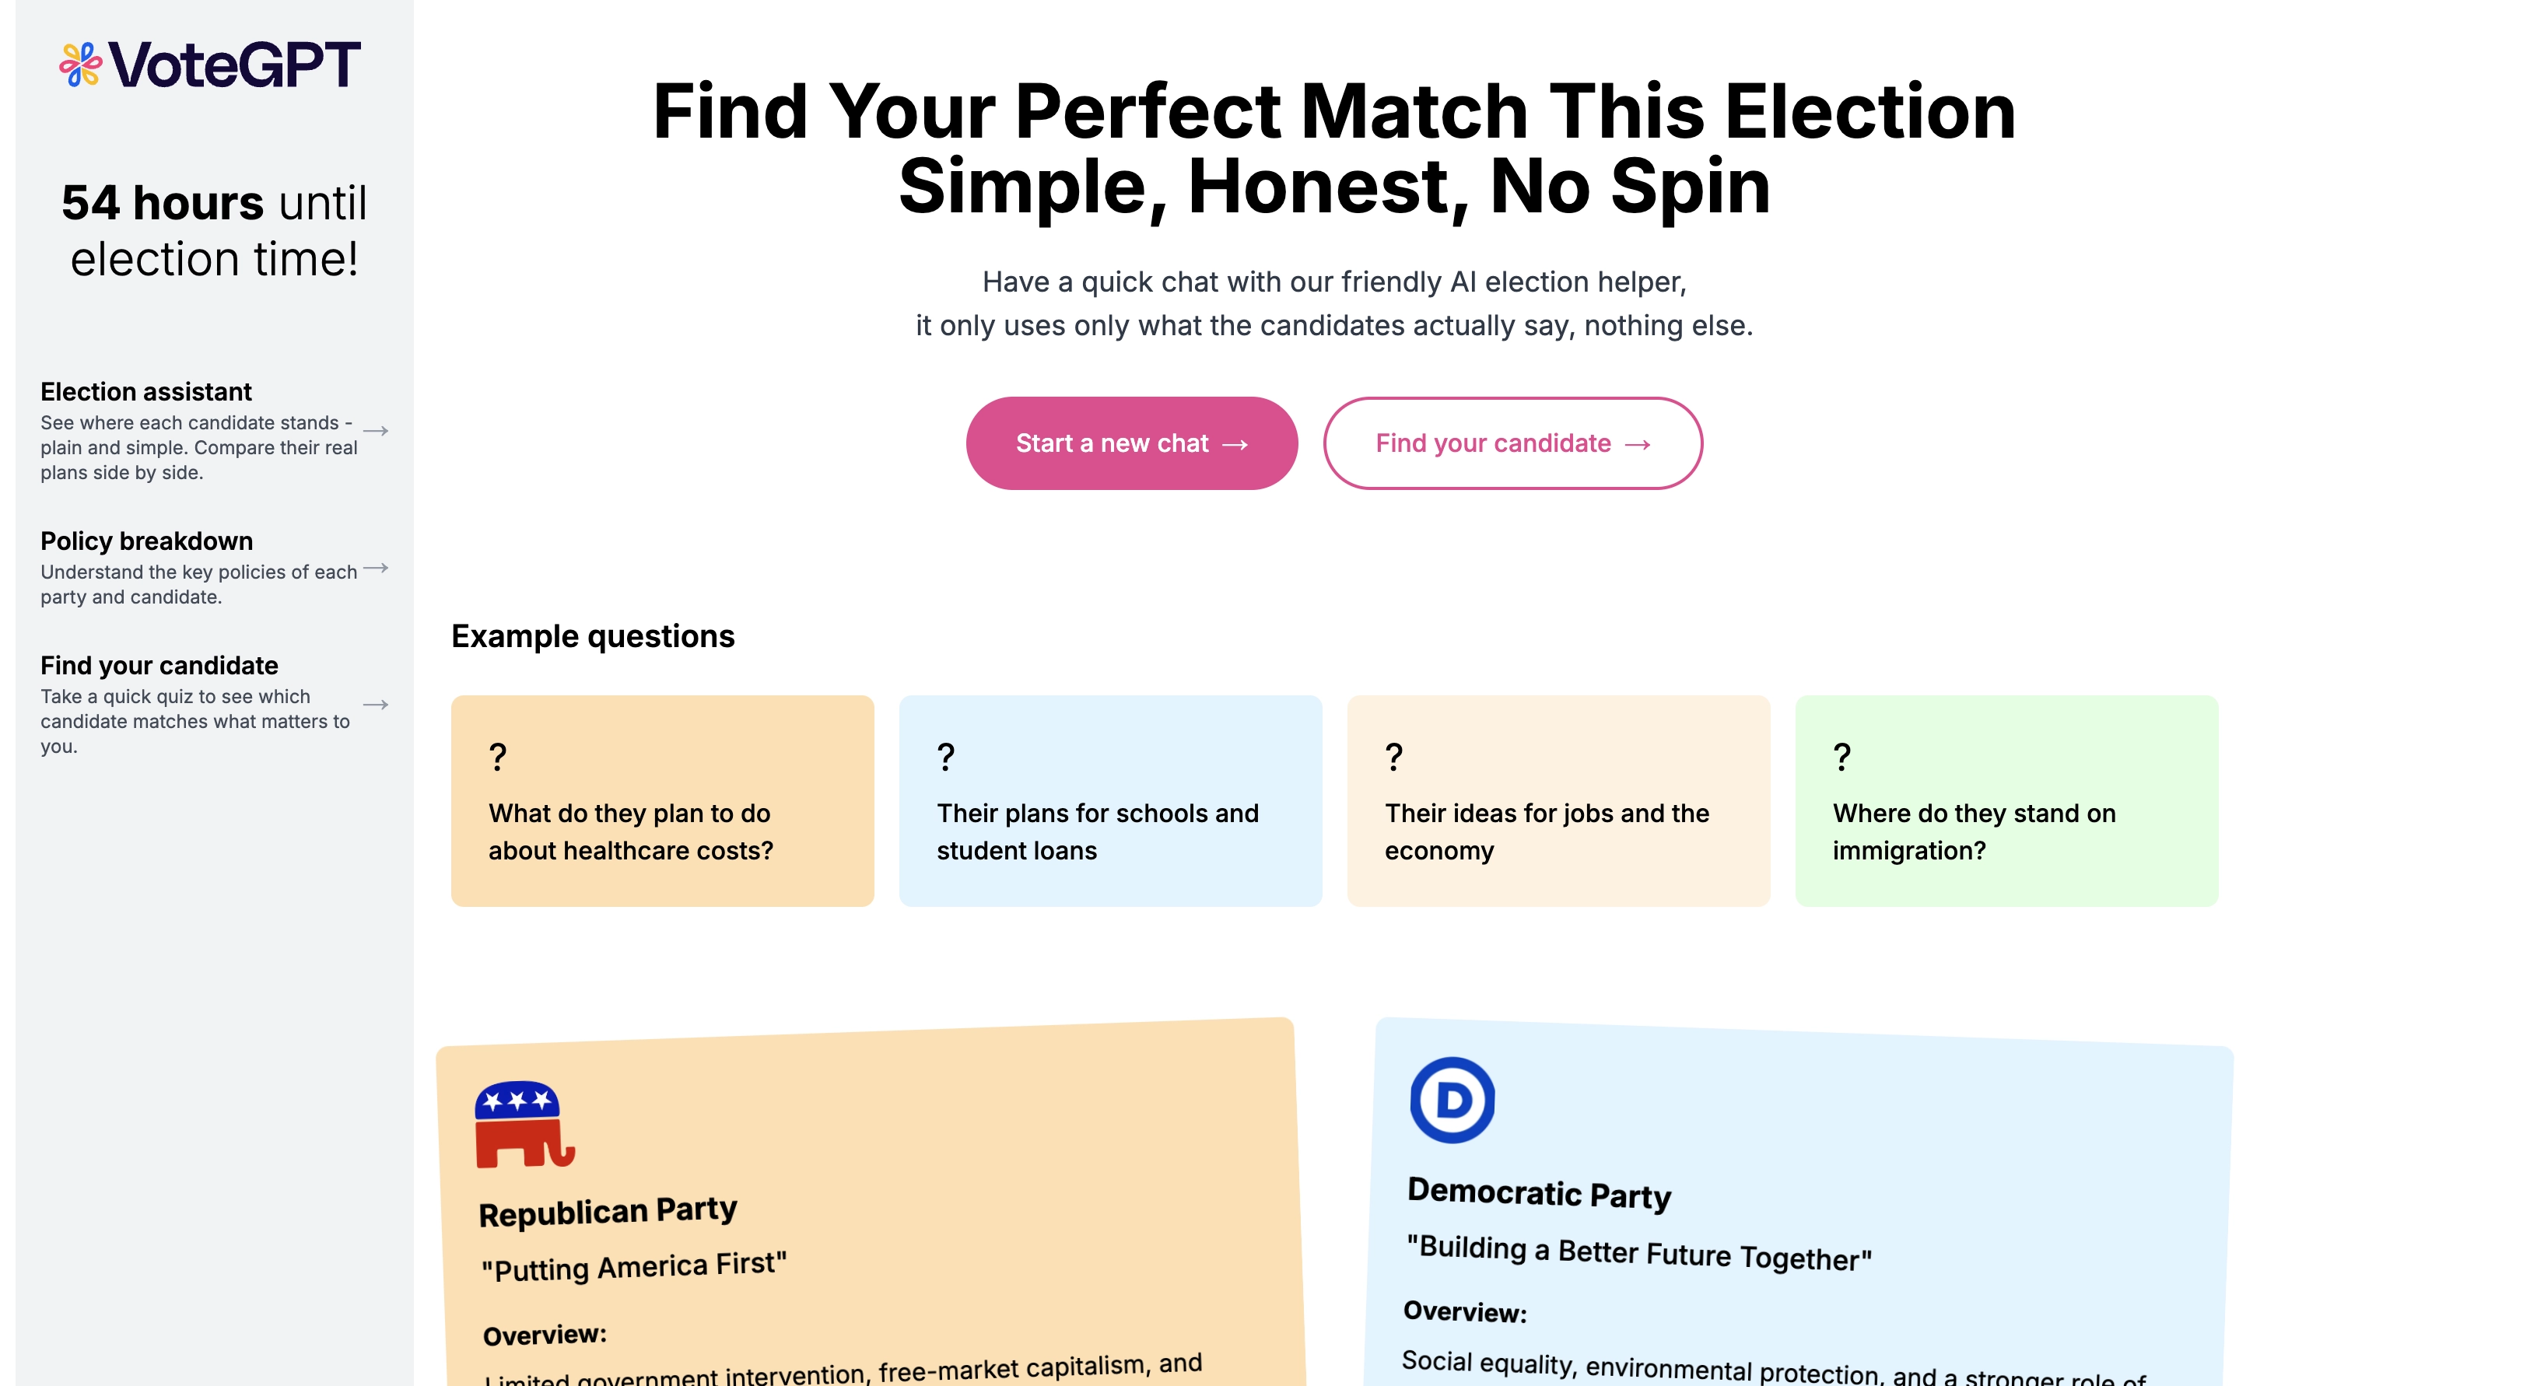Open Election assistant from the sidebar
Viewport: 2544px width, 1386px height.
[146, 392]
